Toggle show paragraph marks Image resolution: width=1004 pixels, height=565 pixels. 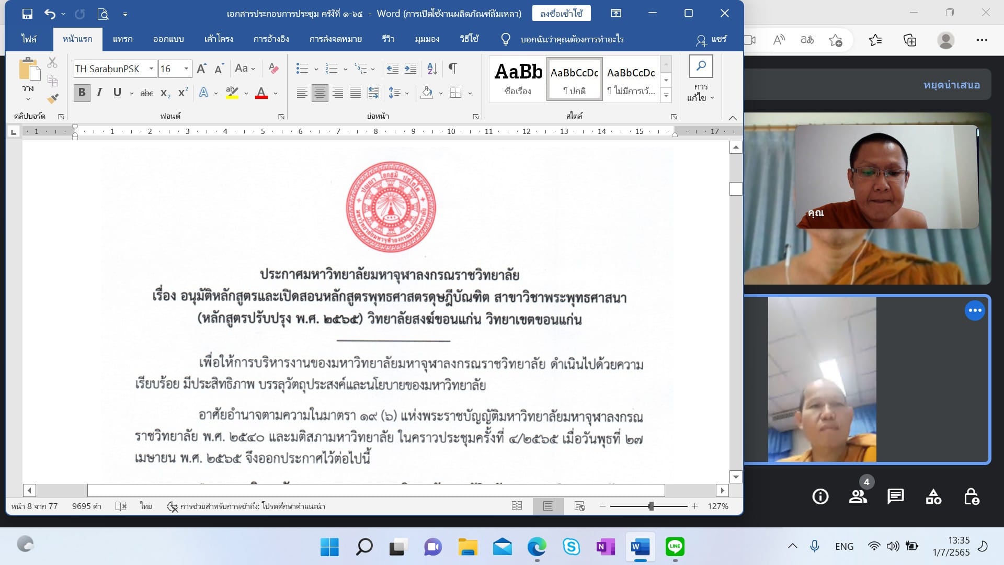pyautogui.click(x=452, y=68)
